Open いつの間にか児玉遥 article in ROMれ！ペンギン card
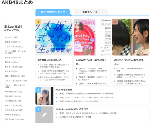The height and width of the screenshot is (127, 155). pos(131,70)
